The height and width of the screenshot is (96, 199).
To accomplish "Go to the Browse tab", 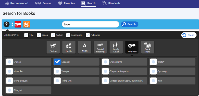I will tap(43, 3).
